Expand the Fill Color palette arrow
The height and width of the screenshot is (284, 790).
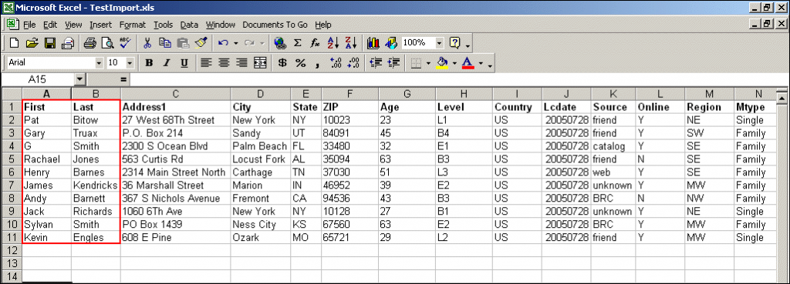pos(454,63)
